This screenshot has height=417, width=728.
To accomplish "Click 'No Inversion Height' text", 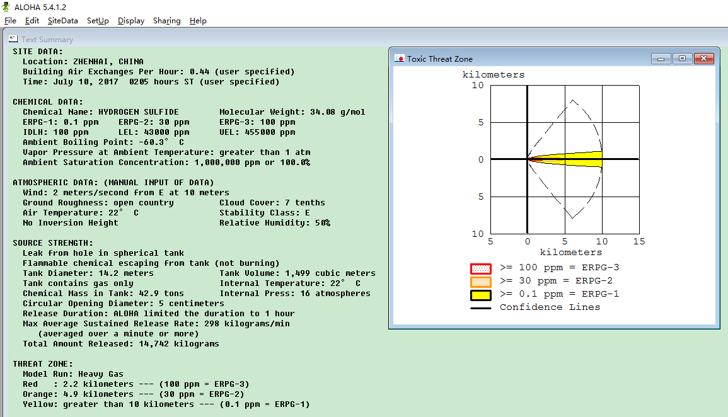I will point(71,222).
